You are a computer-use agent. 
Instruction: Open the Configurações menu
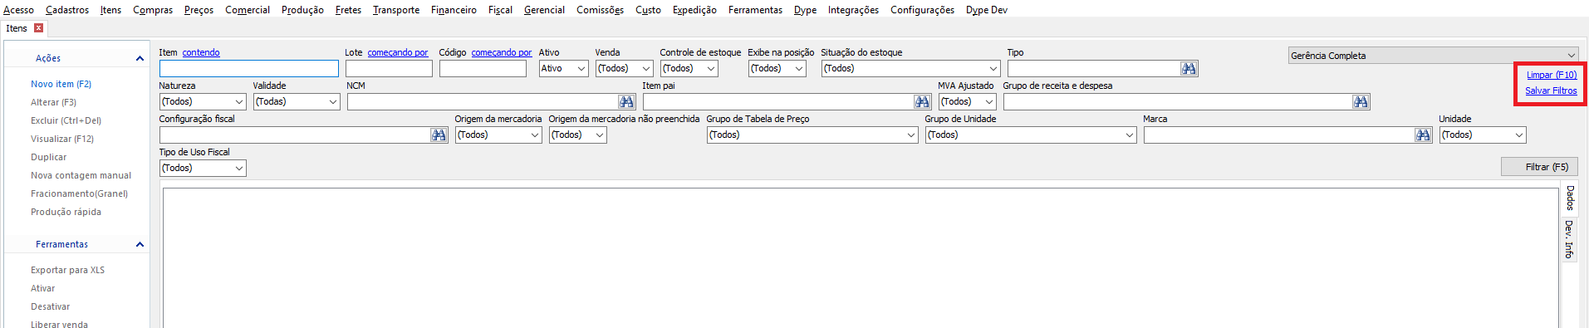click(922, 10)
